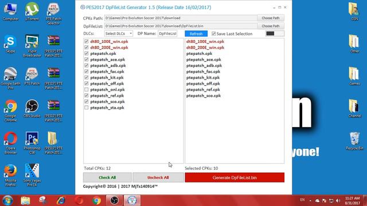
Task: Open the PTE Patch desktop icon
Action: coord(32,77)
